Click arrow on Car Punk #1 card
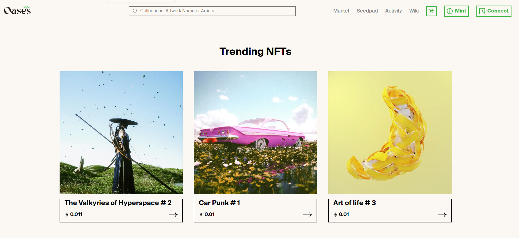This screenshot has width=519, height=238. point(307,215)
